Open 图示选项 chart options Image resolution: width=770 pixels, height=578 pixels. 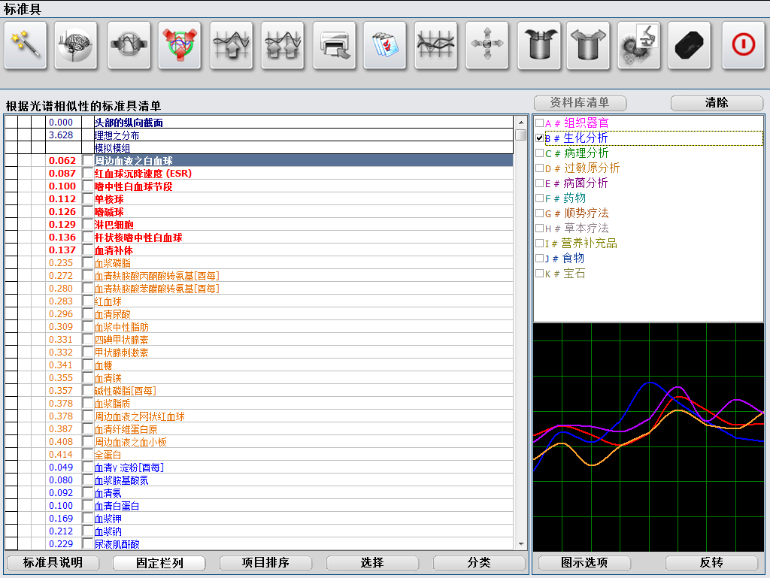(584, 562)
